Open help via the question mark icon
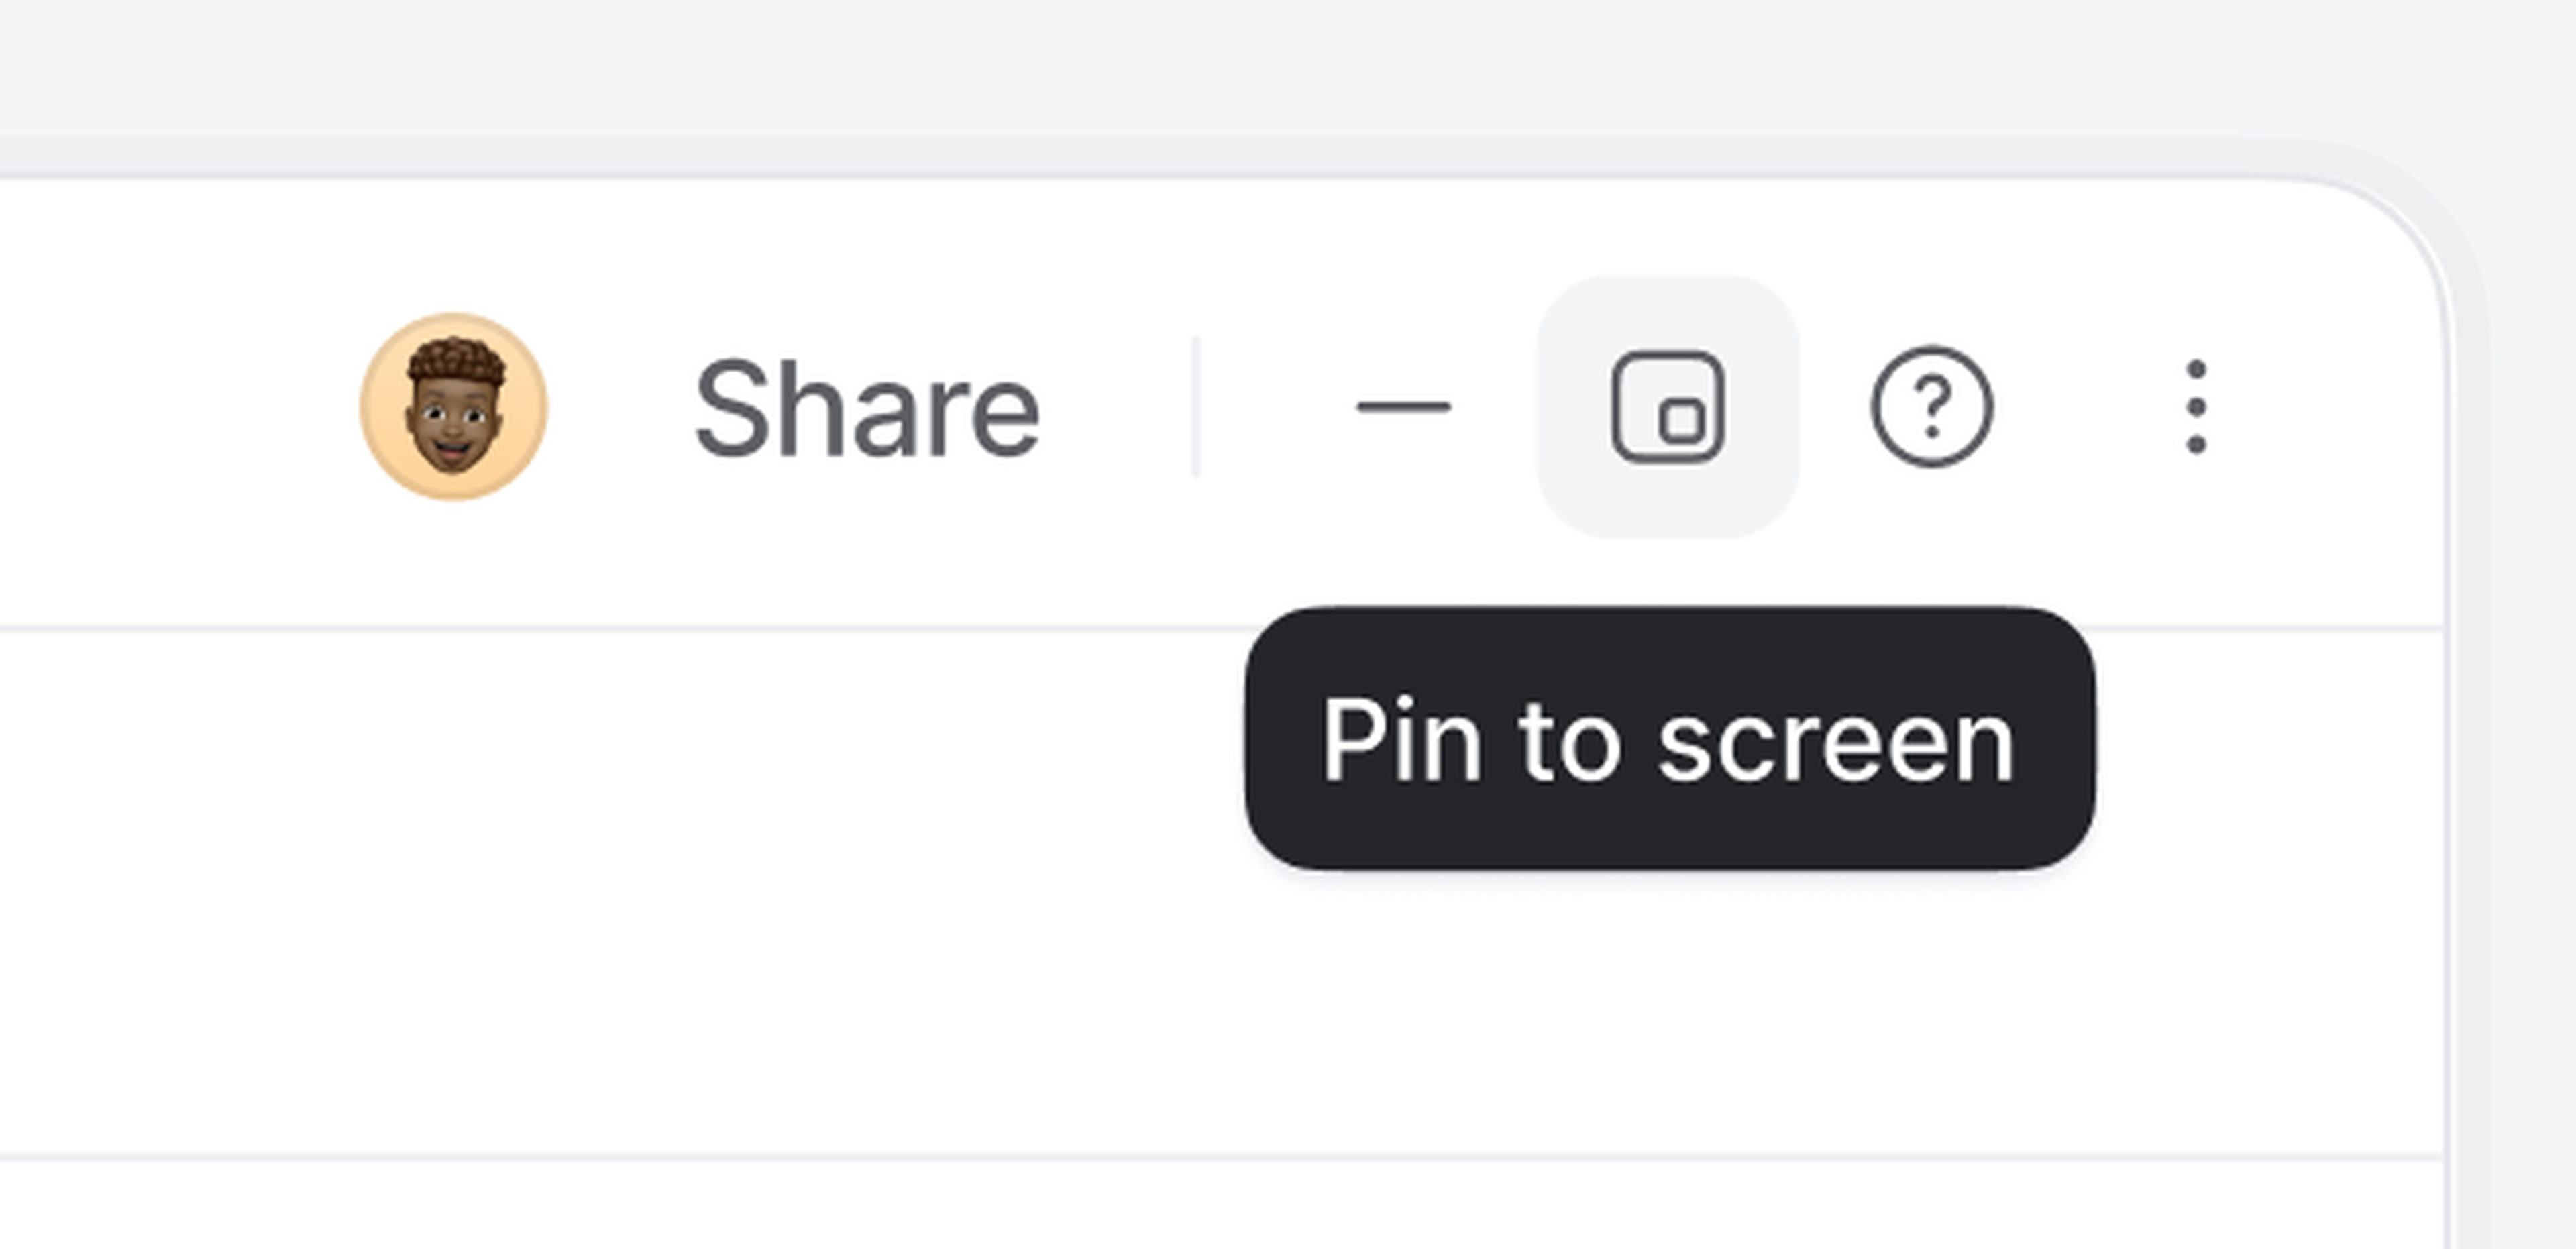The image size is (2576, 1249). tap(1931, 407)
